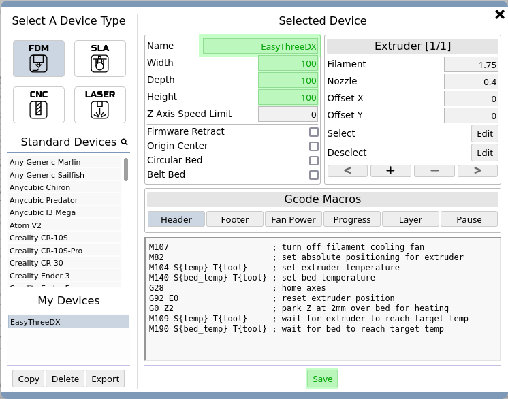The image size is (508, 399).
Task: Check the Circular Bed option
Action: point(314,161)
